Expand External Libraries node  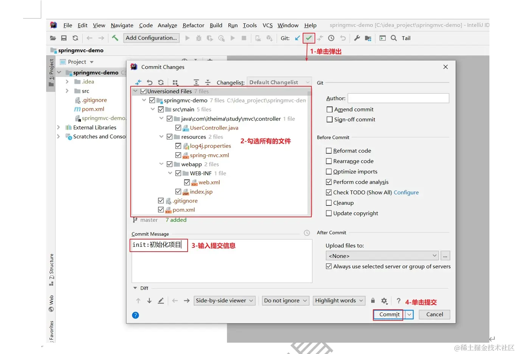pyautogui.click(x=58, y=127)
